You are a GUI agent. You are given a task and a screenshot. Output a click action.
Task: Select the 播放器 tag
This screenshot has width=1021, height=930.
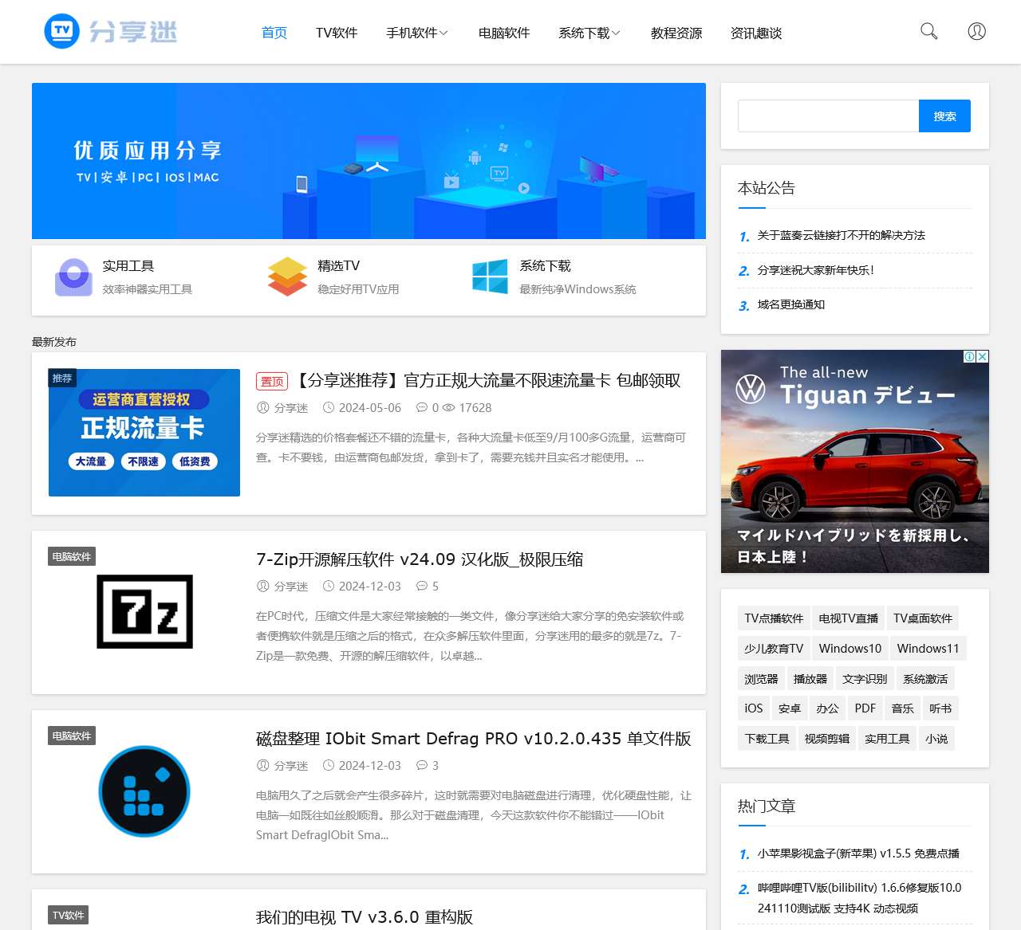(x=810, y=679)
